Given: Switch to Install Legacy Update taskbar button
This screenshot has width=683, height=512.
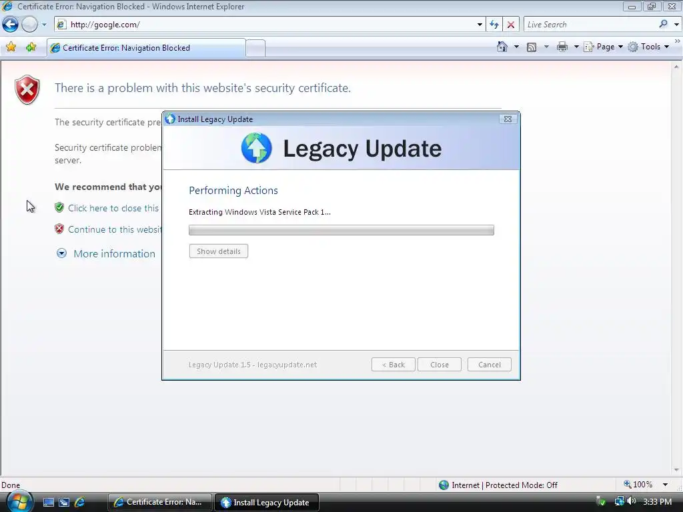Looking at the screenshot, I should coord(267,503).
